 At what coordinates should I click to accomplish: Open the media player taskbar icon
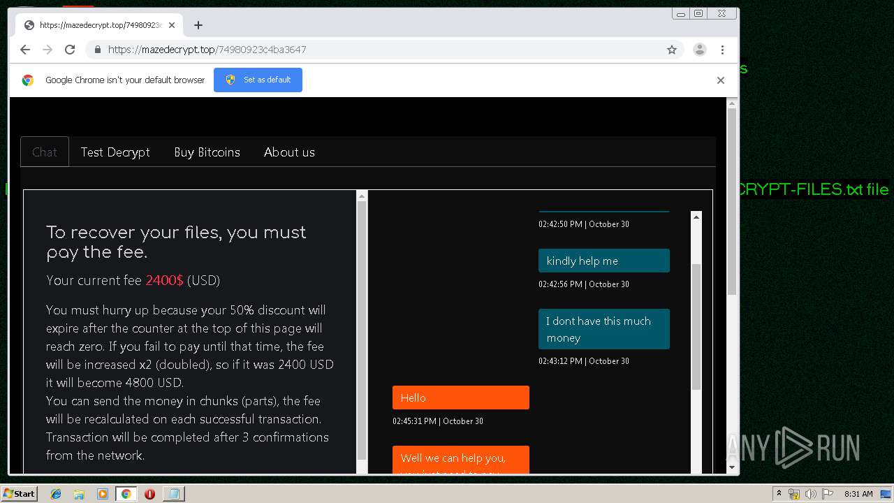[103, 494]
